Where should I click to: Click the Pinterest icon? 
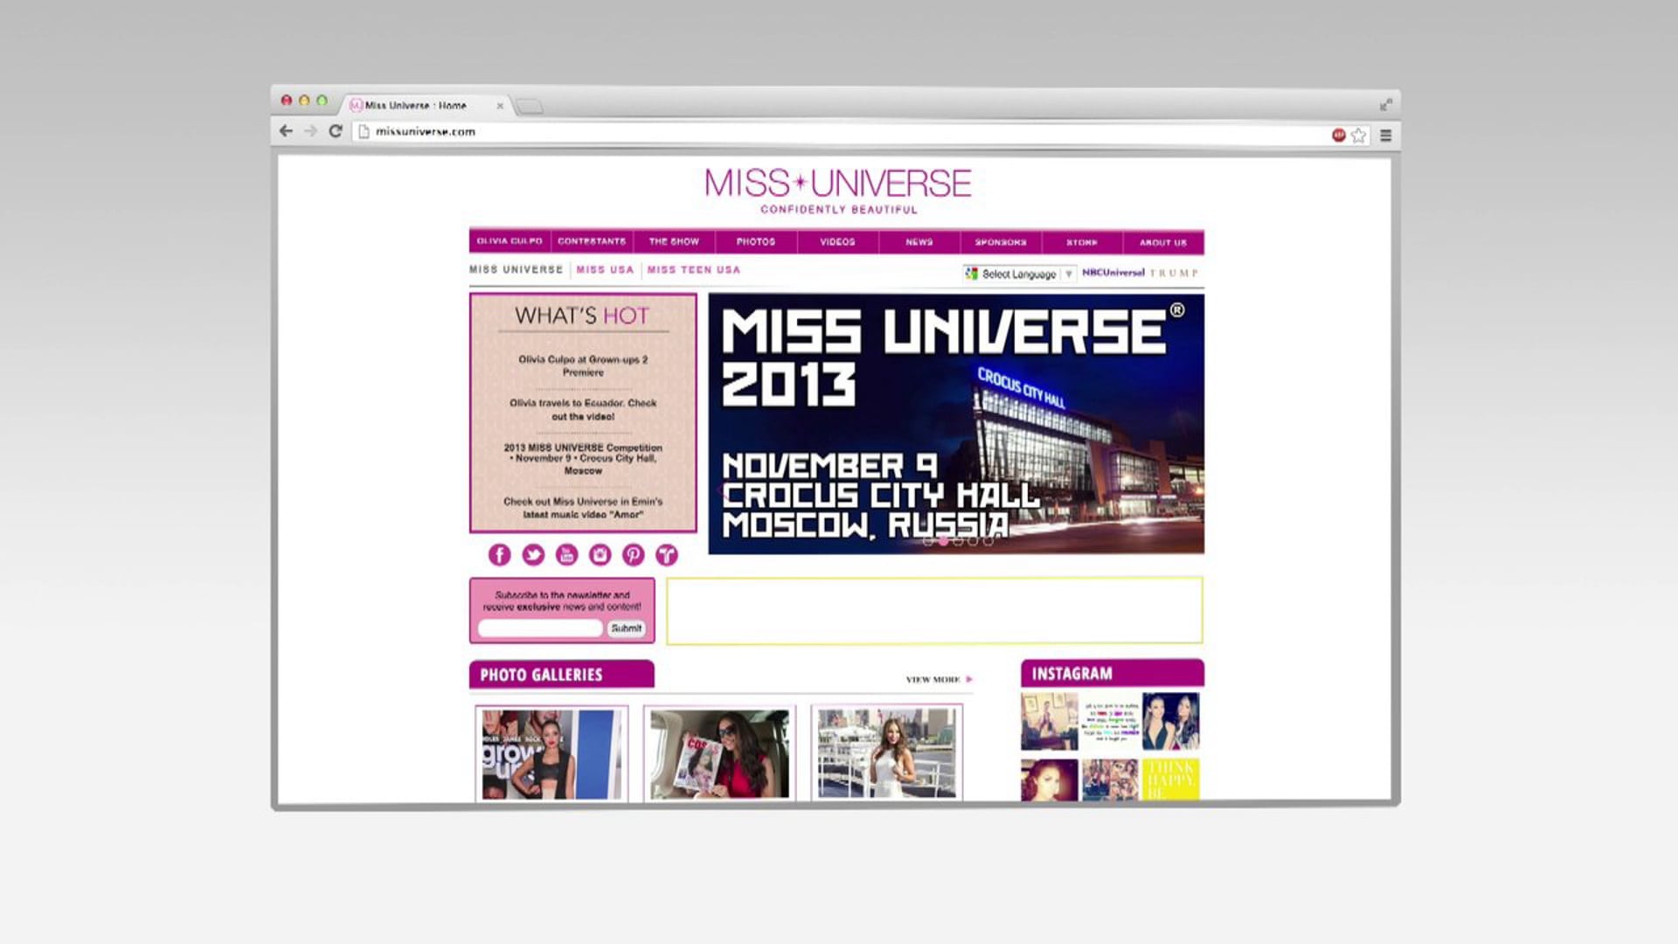coord(634,553)
